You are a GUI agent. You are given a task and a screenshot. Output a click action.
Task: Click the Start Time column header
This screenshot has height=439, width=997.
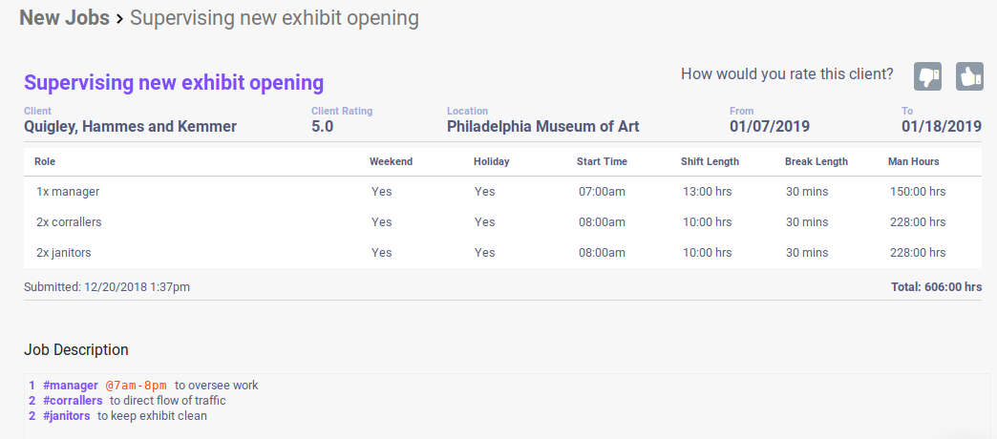click(x=602, y=161)
